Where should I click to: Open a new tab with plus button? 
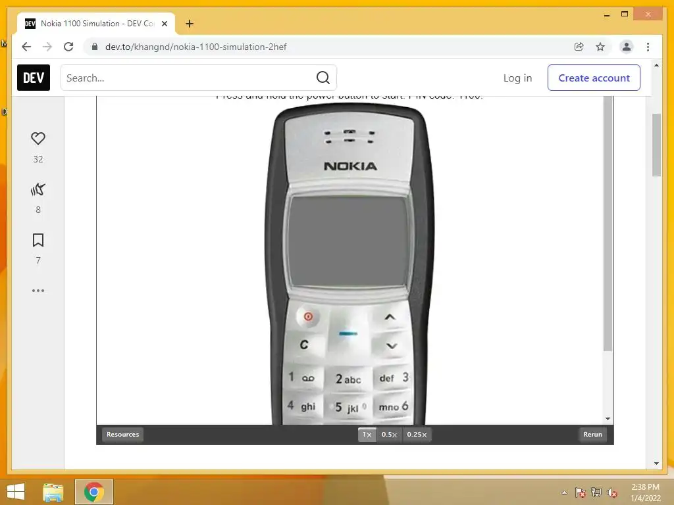190,24
